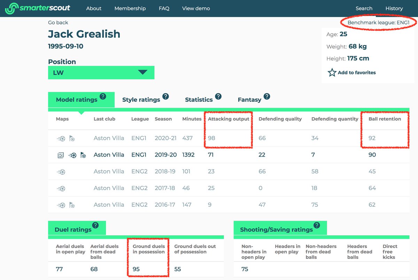The image size is (418, 280).
Task: Open the flag map icon for 2016-17 season
Action: 72,205
